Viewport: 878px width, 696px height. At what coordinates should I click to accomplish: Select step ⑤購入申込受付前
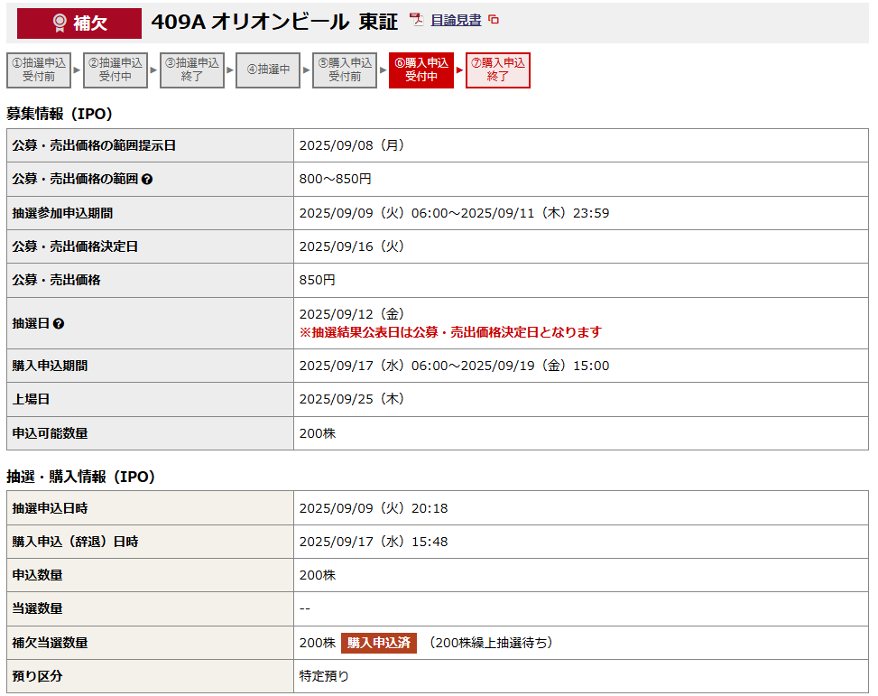coord(345,70)
